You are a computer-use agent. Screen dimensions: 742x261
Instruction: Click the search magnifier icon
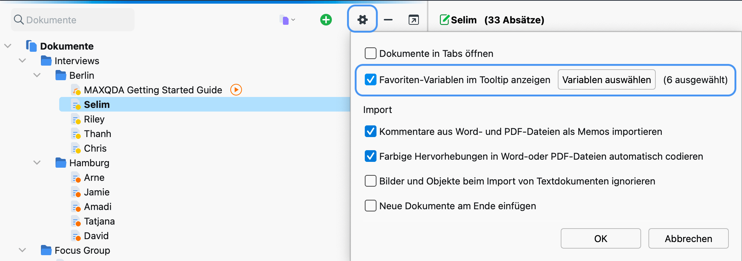coord(19,20)
